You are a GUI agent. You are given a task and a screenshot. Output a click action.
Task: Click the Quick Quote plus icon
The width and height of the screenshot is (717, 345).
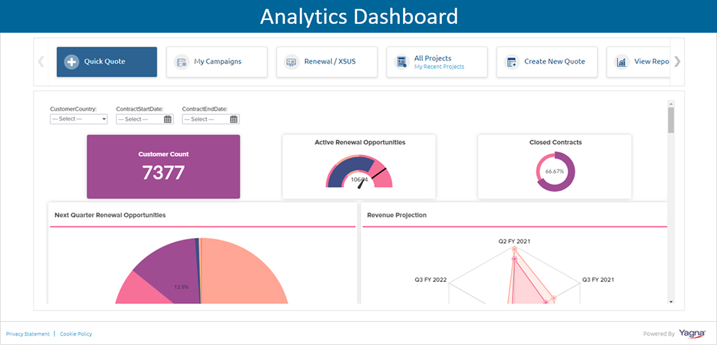[x=71, y=62]
